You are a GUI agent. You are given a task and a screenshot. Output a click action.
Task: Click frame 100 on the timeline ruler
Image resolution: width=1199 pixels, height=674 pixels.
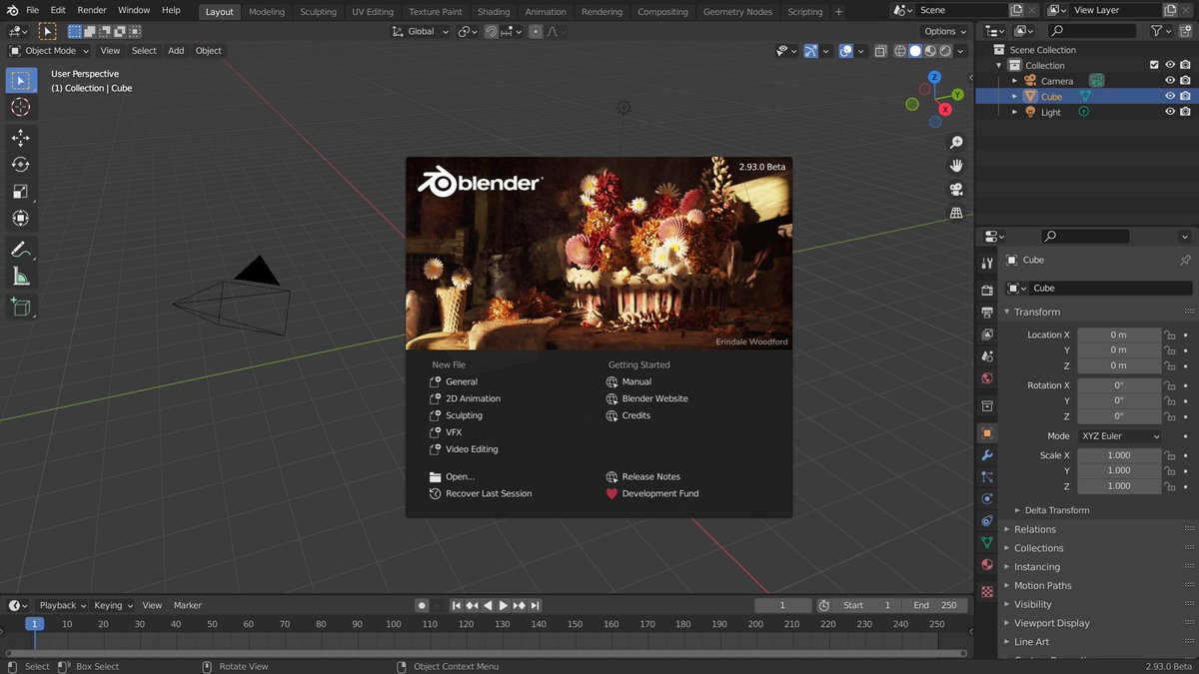pyautogui.click(x=394, y=624)
